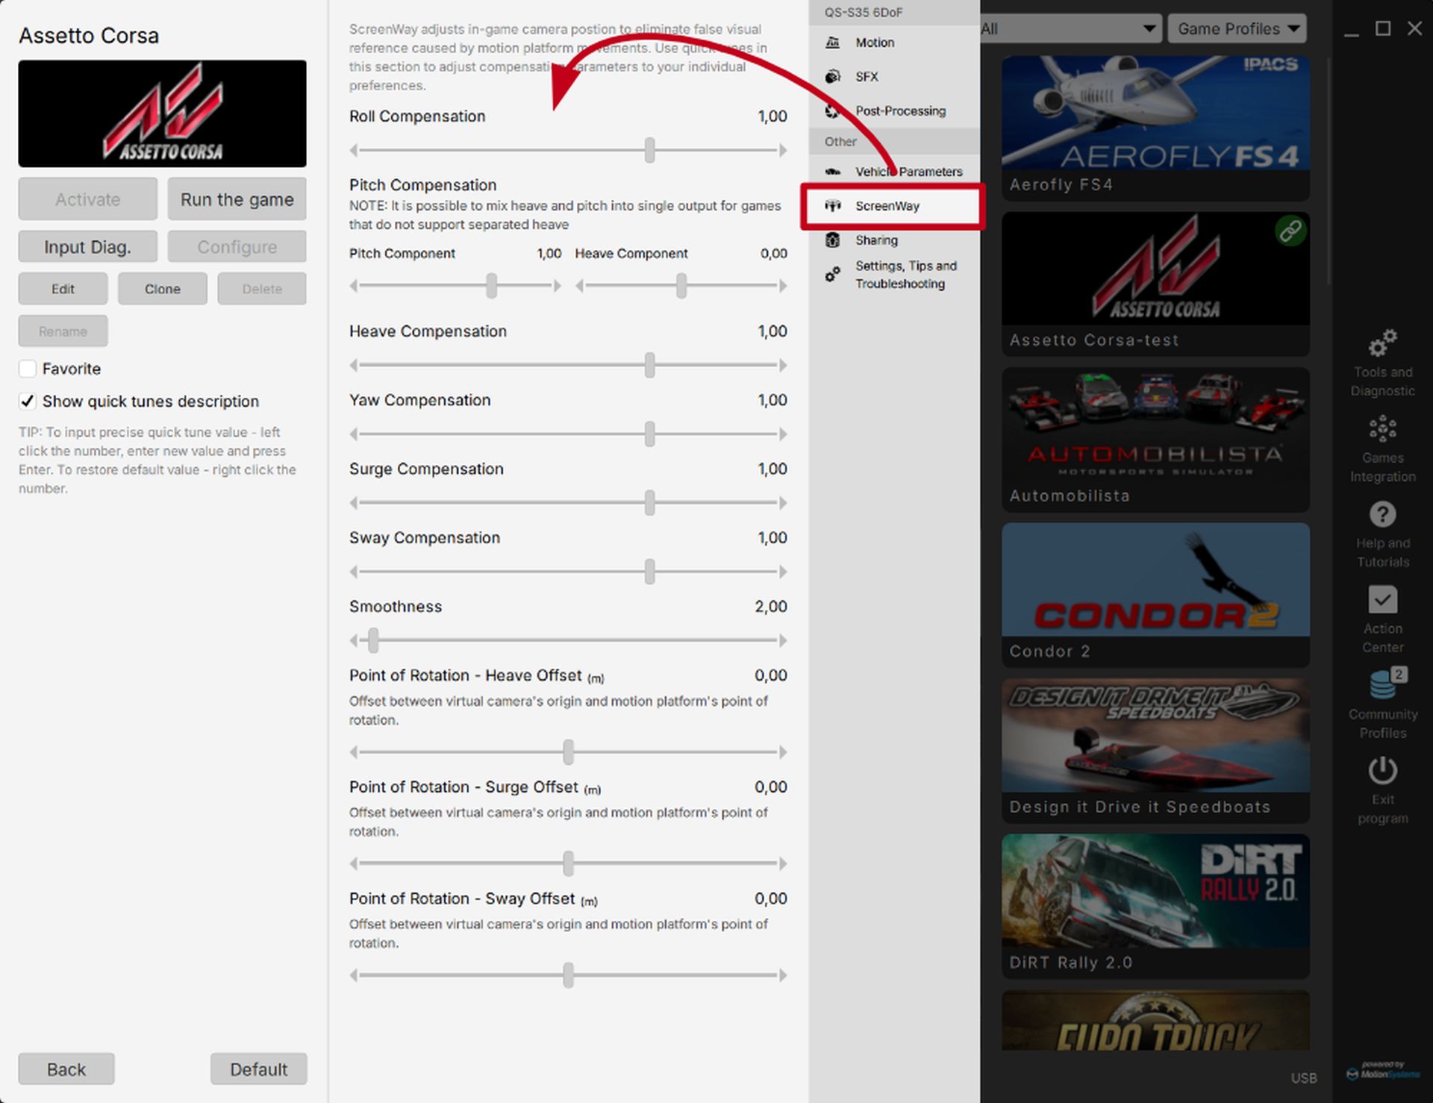Click the Vehicle Parameters car icon
Screen dimensions: 1433x1103
833,172
